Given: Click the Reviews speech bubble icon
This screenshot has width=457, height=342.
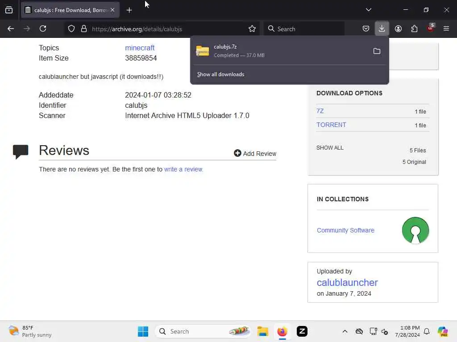Looking at the screenshot, I should 21,151.
